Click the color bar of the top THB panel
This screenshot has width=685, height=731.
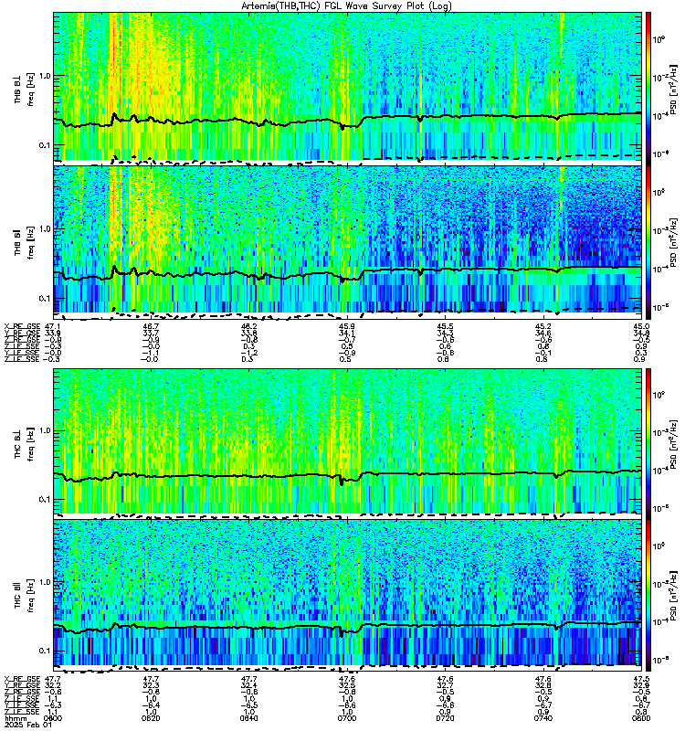click(648, 89)
